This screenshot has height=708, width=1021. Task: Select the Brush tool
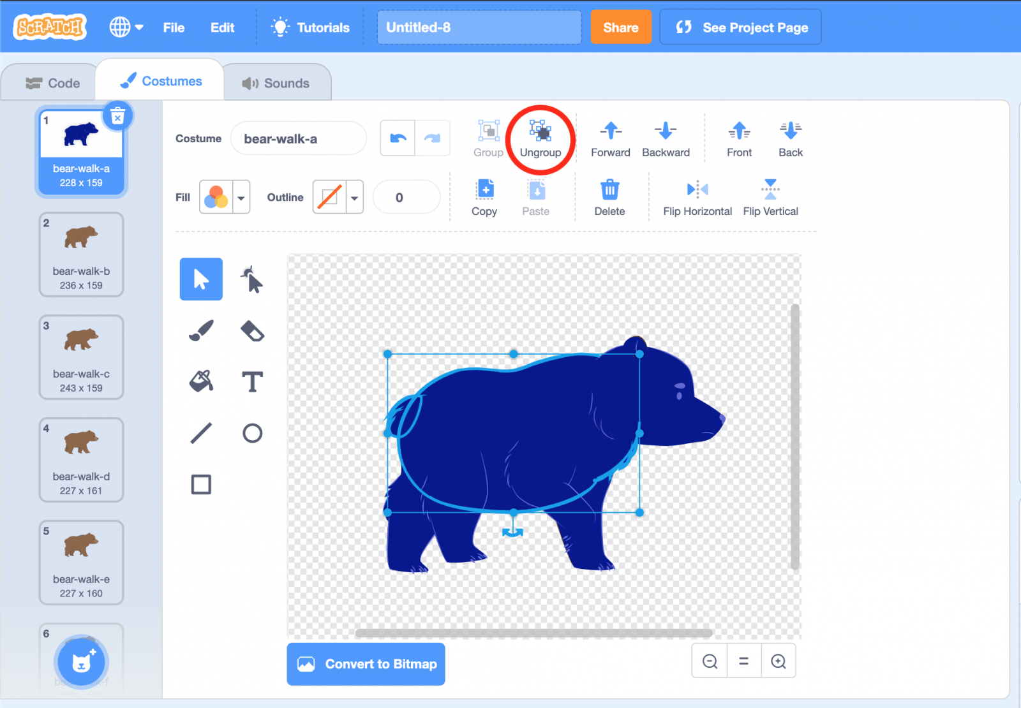point(200,330)
